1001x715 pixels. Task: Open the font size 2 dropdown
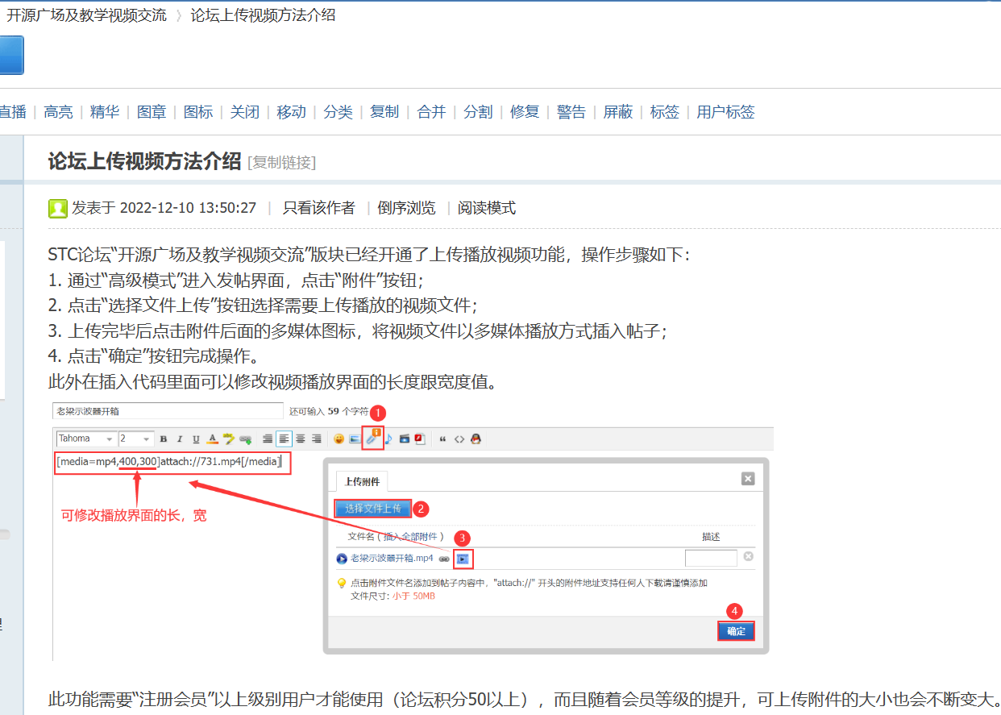click(135, 439)
